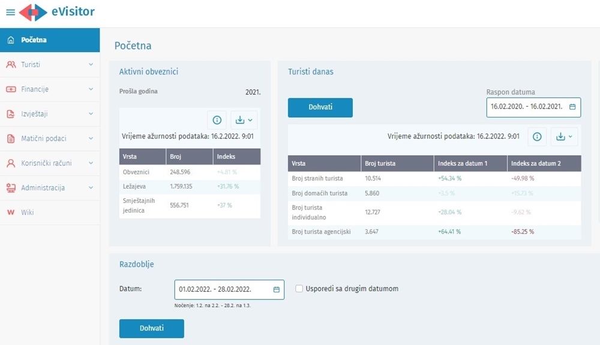Click the Financije sidebar icon
This screenshot has height=345, width=600.
(11, 89)
